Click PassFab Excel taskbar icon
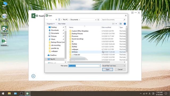This screenshot has width=170, height=96. tap(28, 94)
